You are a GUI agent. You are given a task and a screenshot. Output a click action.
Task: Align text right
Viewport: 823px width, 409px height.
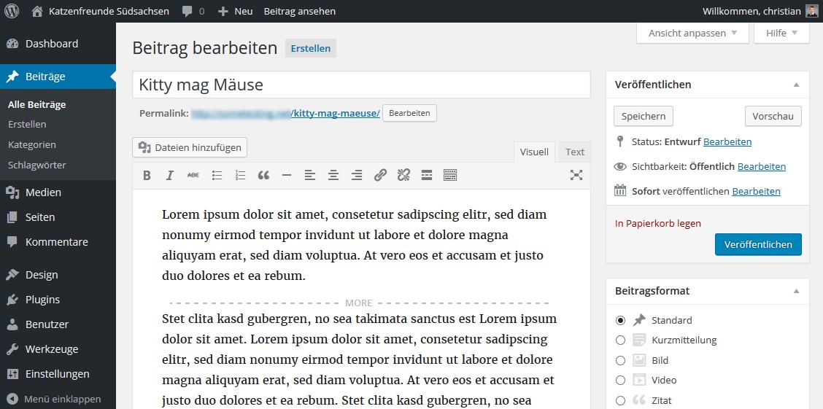(357, 176)
